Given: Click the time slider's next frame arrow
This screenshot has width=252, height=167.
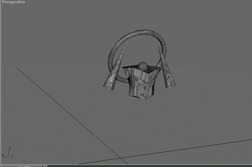Looking at the screenshot, I should [45, 166].
